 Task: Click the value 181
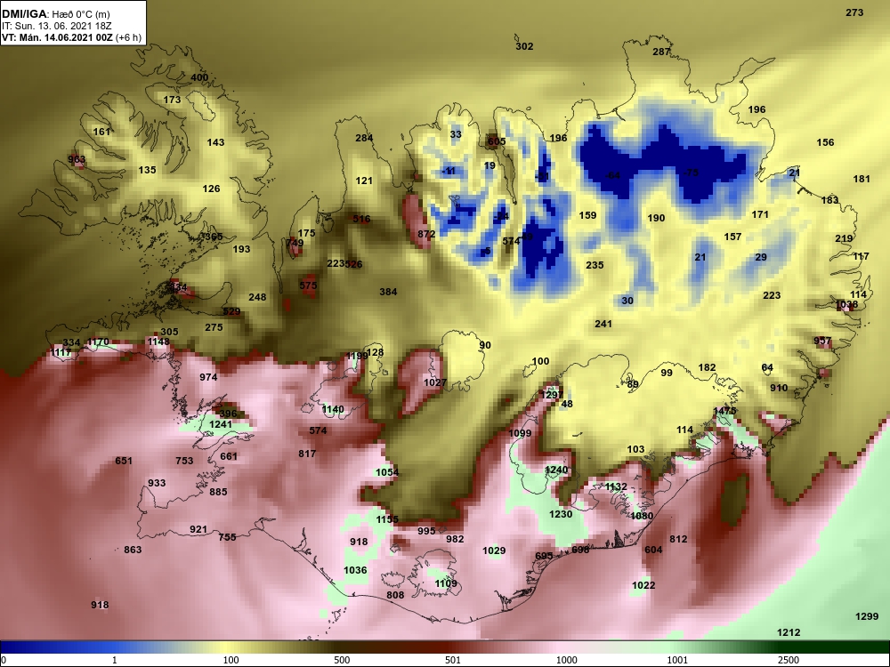[x=862, y=179]
